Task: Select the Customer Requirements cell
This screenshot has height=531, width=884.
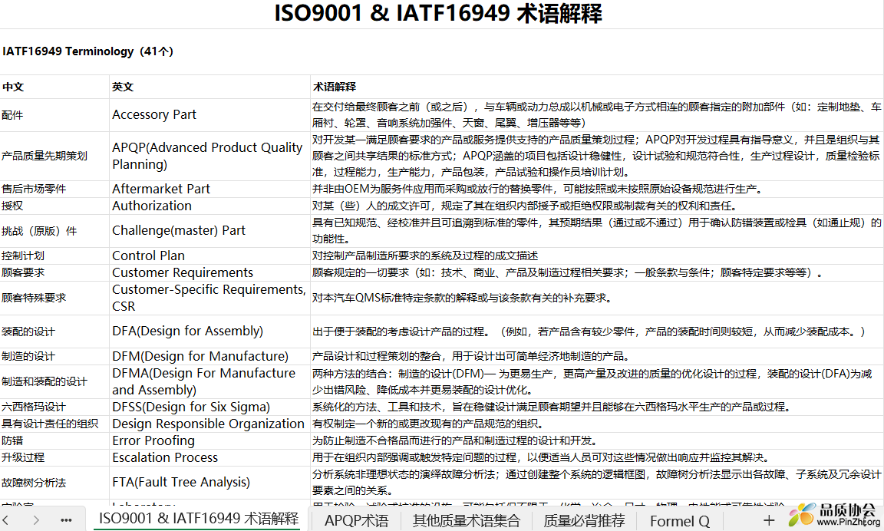Action: click(209, 273)
